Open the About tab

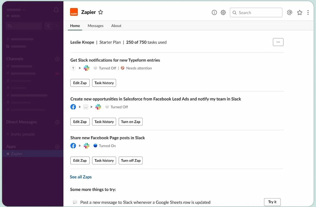[116, 26]
